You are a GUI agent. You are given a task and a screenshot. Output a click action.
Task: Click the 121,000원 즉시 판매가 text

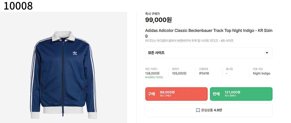(x=232, y=94)
